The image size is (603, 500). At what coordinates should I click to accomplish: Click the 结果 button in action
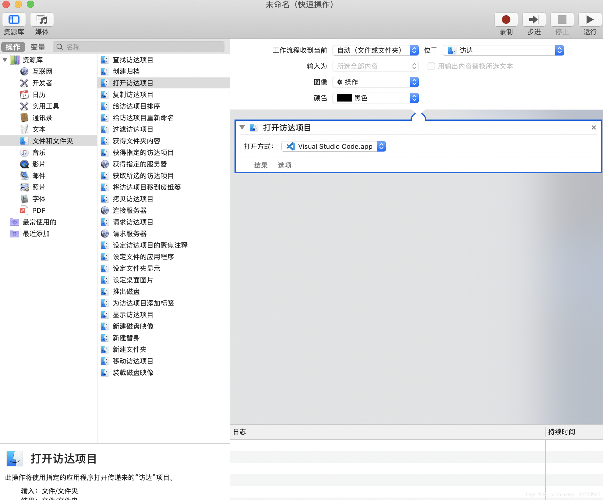point(261,165)
